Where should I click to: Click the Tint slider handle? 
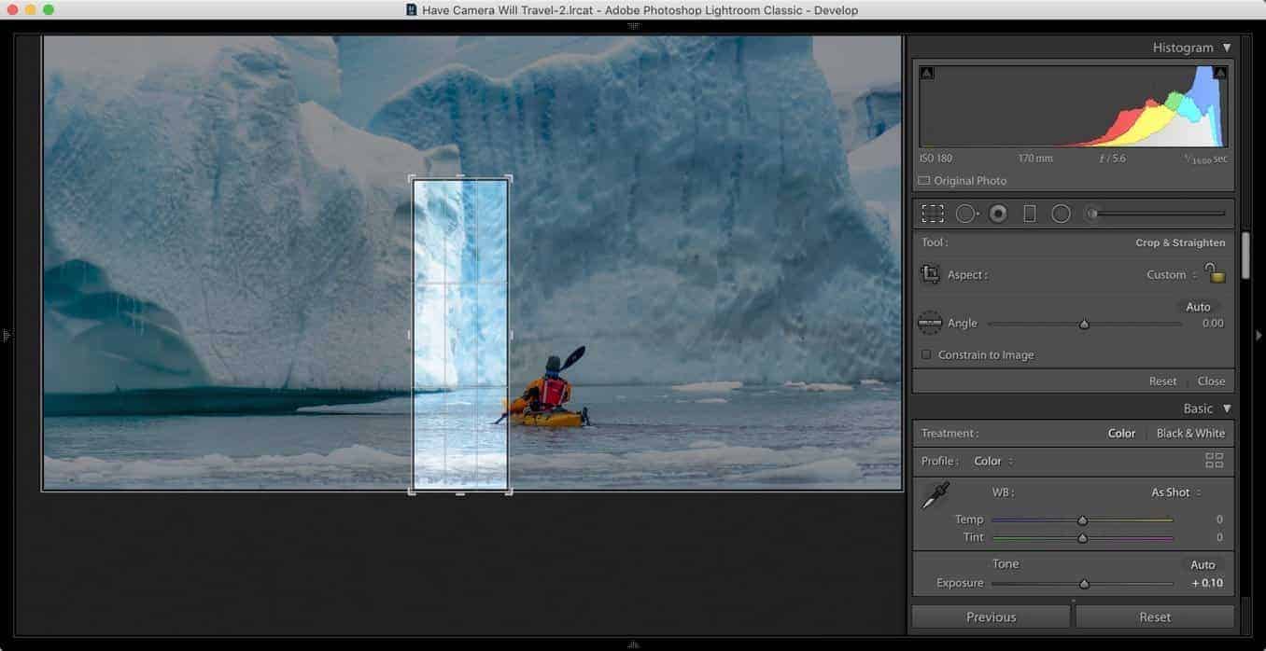[x=1083, y=538]
